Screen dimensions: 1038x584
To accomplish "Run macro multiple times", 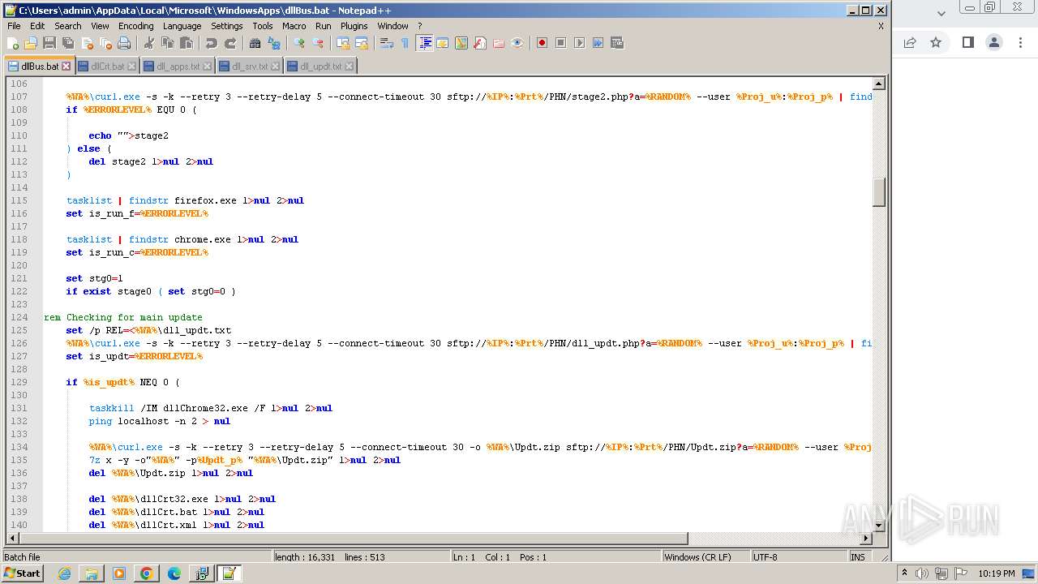I will tap(598, 43).
